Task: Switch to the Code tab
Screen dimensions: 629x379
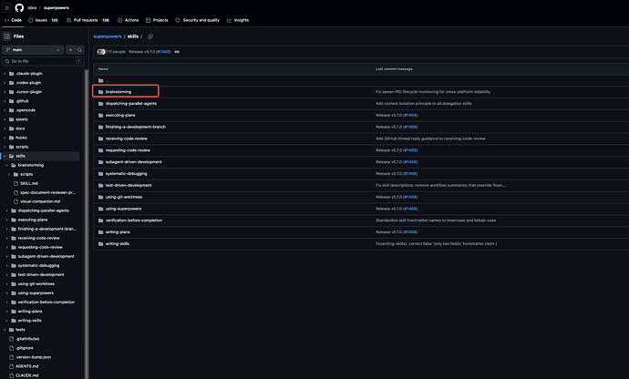Action: (13, 20)
